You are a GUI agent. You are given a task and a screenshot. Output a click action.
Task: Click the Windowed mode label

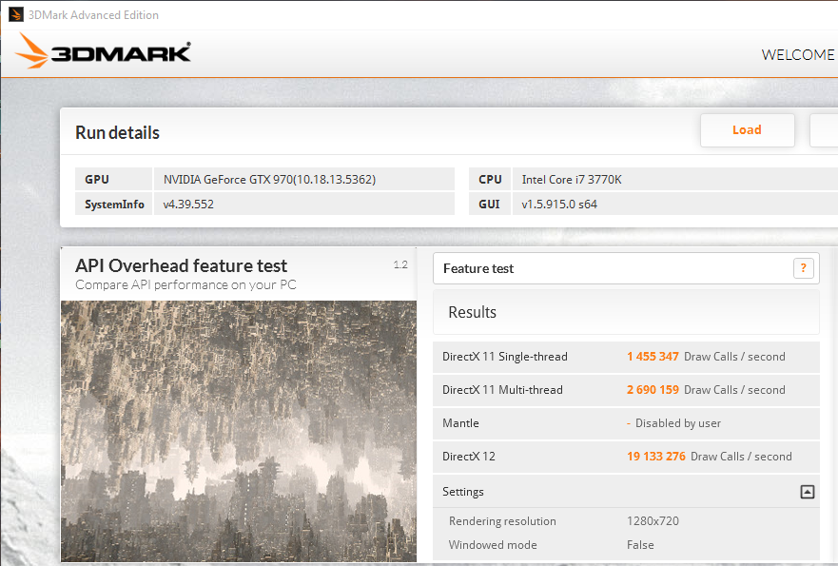[493, 545]
